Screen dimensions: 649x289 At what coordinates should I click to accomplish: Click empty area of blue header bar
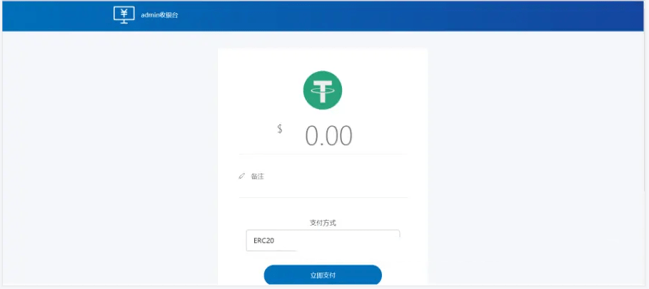[x=414, y=16]
